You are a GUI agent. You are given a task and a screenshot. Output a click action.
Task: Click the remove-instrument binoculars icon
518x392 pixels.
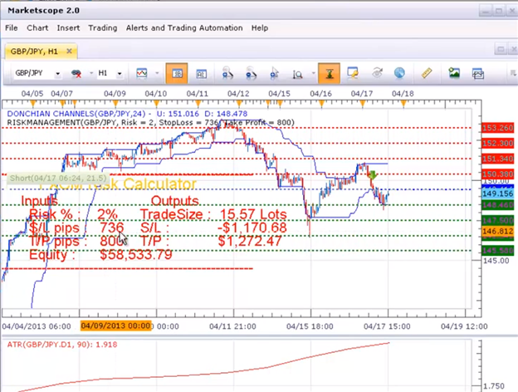click(x=76, y=73)
